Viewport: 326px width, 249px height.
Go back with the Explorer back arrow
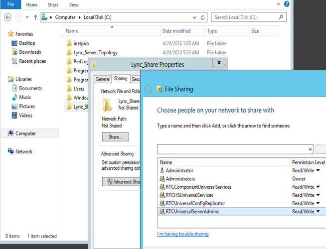[x=7, y=17]
